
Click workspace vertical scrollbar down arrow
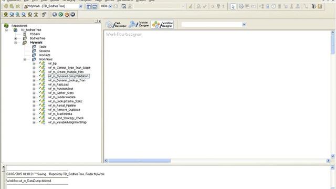tap(333, 156)
